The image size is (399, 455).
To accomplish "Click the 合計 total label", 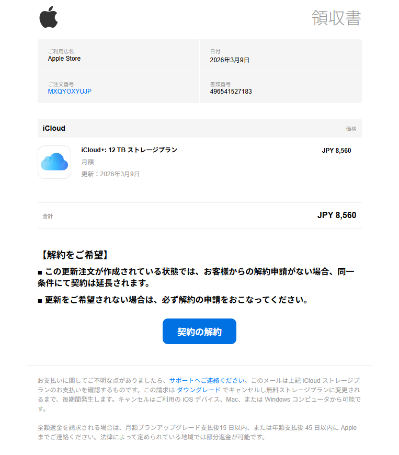I will tap(48, 216).
